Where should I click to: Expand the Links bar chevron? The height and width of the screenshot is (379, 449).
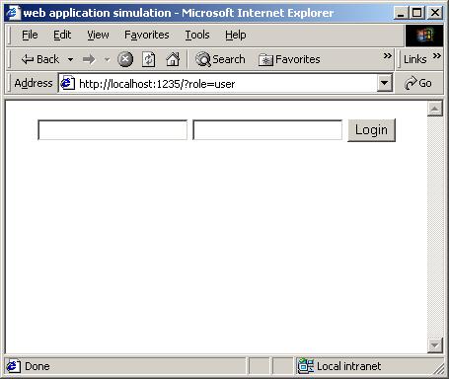(437, 55)
